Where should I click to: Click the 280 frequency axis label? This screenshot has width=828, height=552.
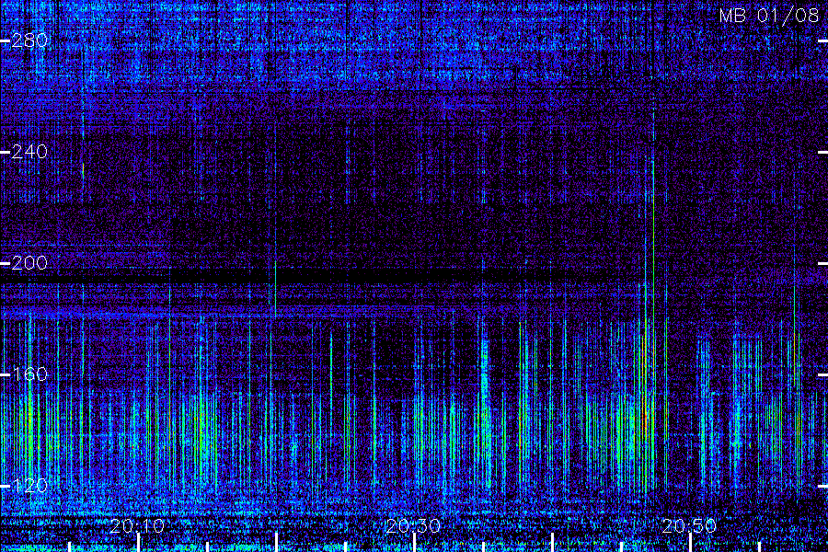click(x=29, y=40)
